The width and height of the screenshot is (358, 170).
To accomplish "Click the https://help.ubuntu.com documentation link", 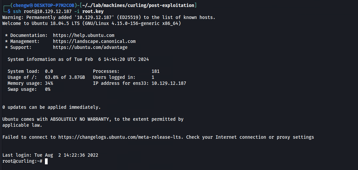I will point(84,35).
